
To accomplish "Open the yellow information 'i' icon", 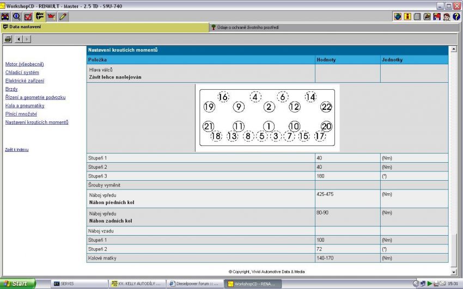I will 407,16.
